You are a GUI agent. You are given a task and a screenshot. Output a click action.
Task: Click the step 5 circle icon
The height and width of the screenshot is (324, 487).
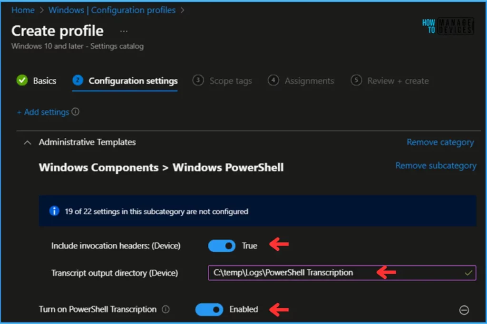pyautogui.click(x=356, y=80)
